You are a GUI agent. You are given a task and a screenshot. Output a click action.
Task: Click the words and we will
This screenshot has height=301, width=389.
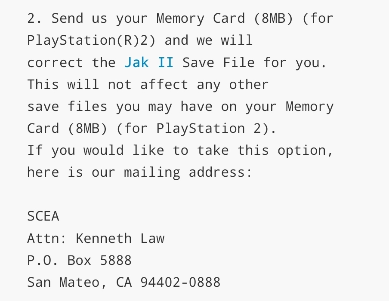tap(208, 41)
